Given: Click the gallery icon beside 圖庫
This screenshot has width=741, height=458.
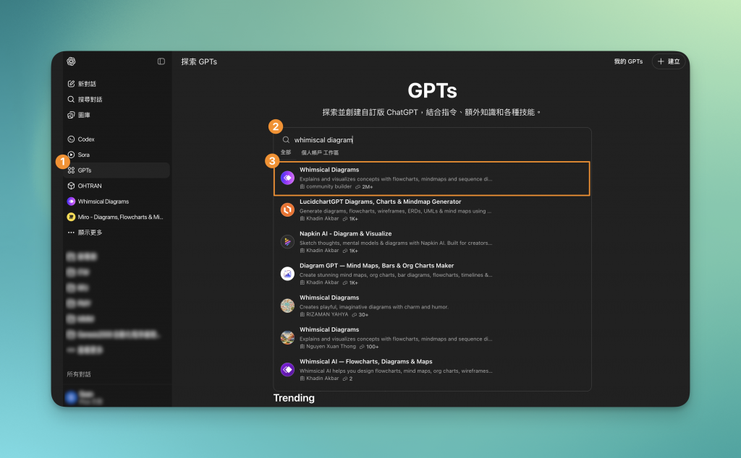Looking at the screenshot, I should pyautogui.click(x=71, y=115).
